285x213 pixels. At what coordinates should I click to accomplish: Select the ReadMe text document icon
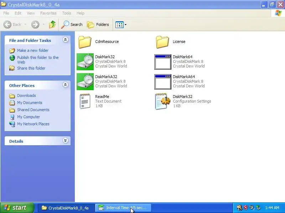[x=85, y=101]
